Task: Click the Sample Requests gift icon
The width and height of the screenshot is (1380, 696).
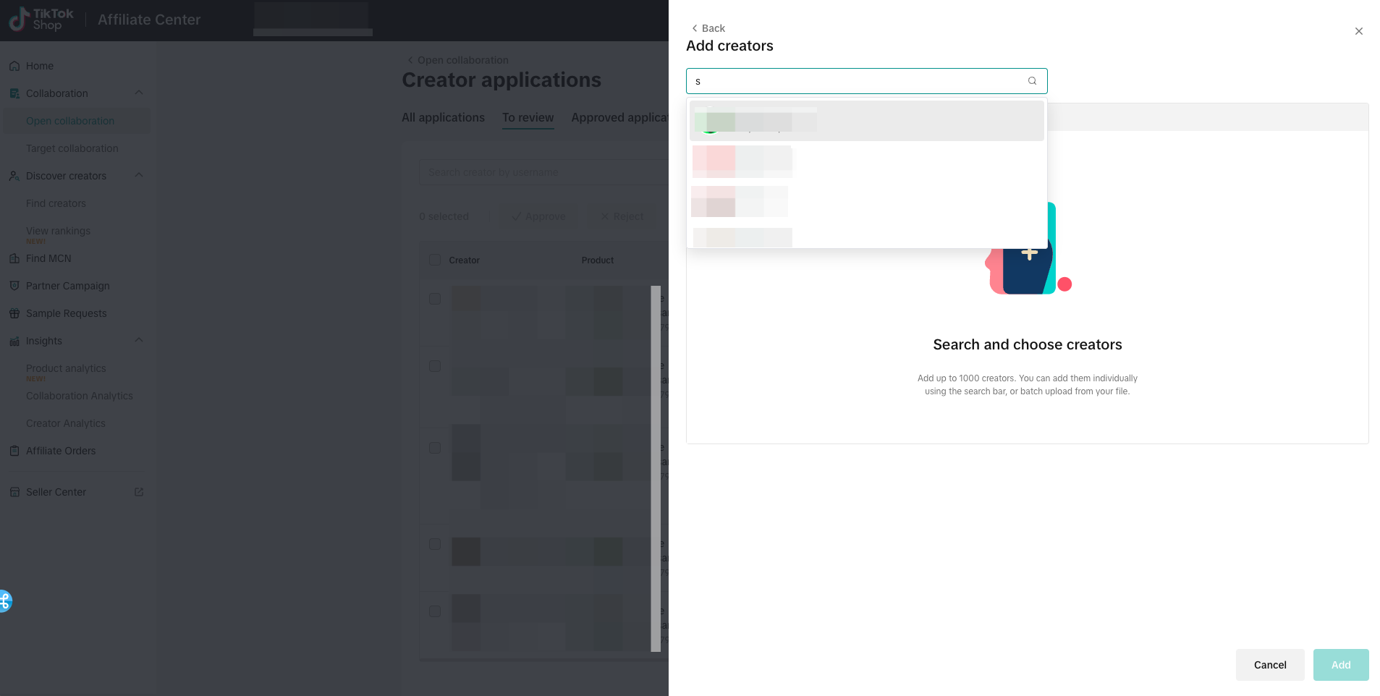Action: pyautogui.click(x=14, y=313)
